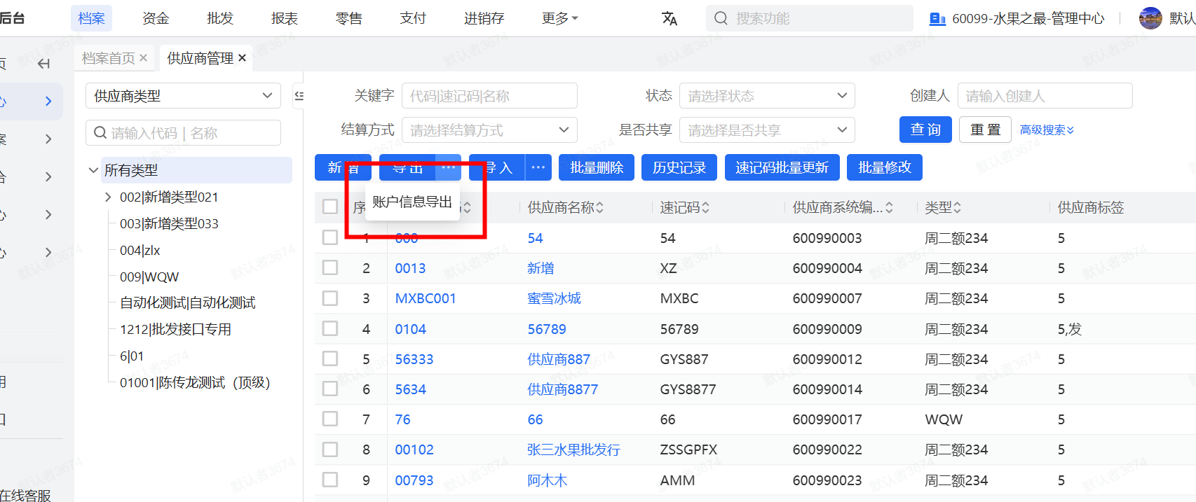Click the search magnifier icon in top bar

(721, 18)
